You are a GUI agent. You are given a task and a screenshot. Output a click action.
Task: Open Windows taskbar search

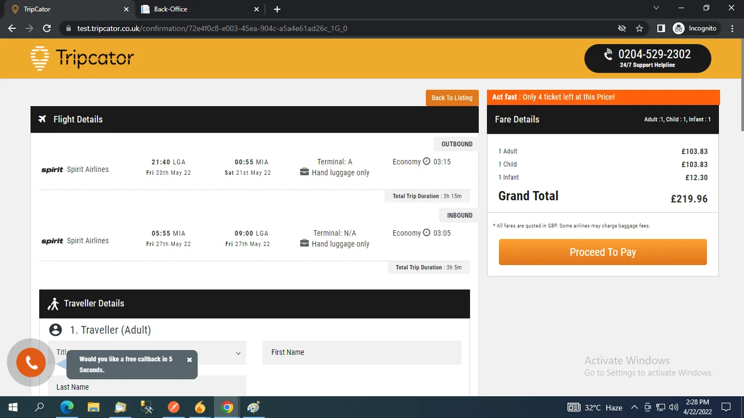pyautogui.click(x=39, y=407)
